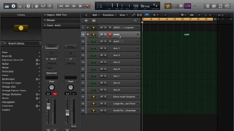This screenshot has width=234, height=131.
Task: Click bar 5 on the cycle ruler
Action: pos(175,19)
